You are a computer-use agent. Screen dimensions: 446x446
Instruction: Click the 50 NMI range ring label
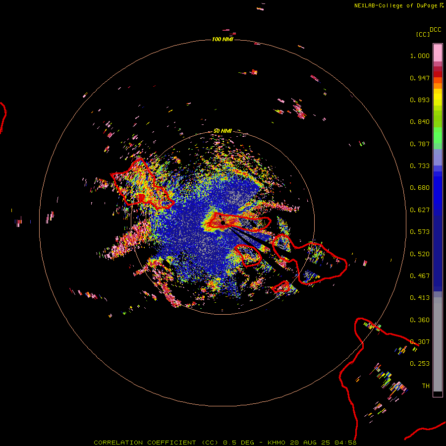(223, 131)
